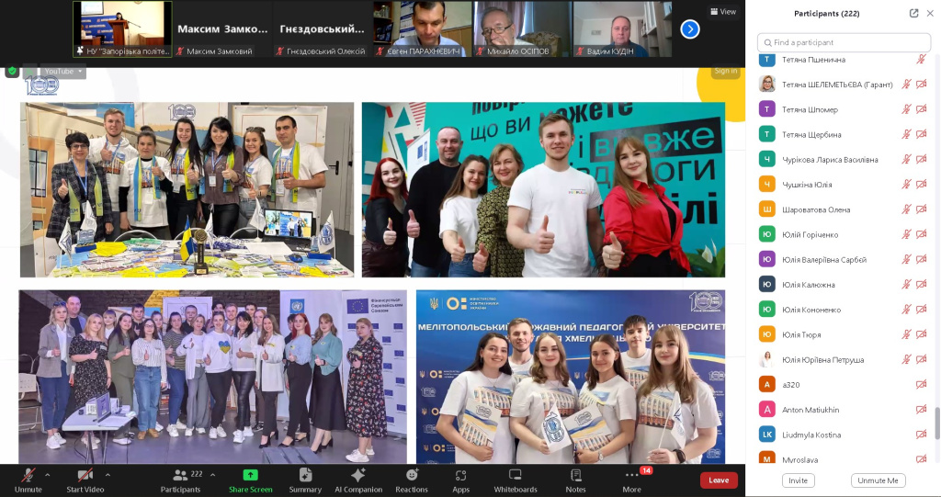Image resolution: width=941 pixels, height=497 pixels.
Task: Click muted mic icon for Шароватова Олена
Action: pos(906,209)
